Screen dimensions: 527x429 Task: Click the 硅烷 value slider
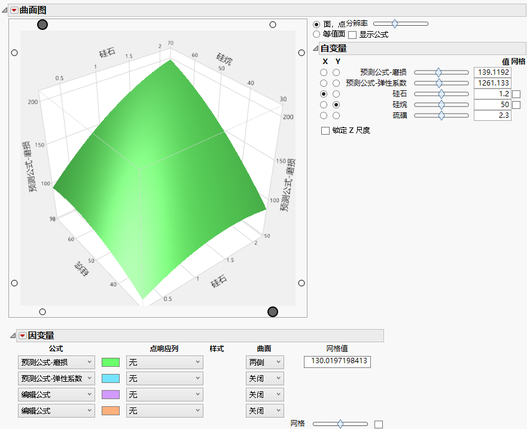tap(441, 104)
